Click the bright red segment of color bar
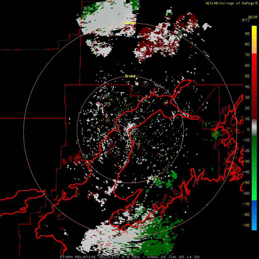The height and width of the screenshot is (259, 259). [254, 62]
